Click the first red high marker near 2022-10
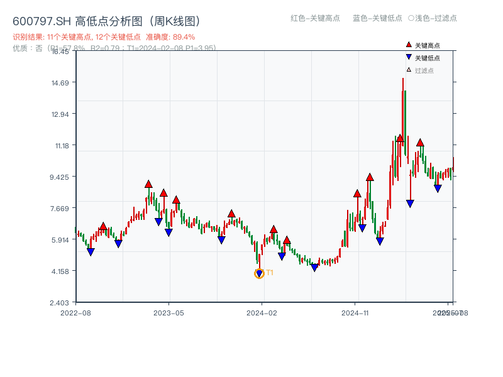The image size is (503, 377). pos(103,226)
